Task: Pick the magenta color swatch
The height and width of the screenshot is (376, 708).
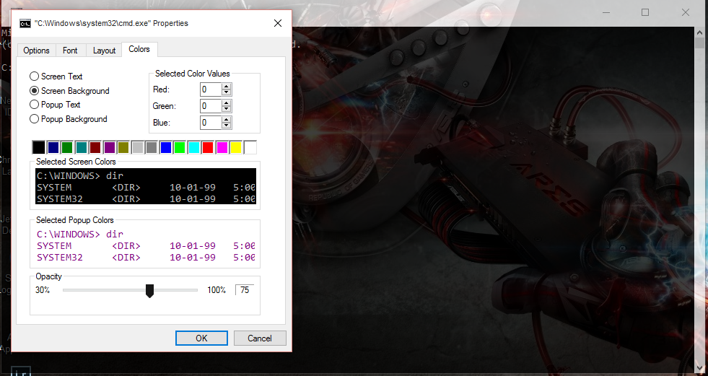Action: 222,147
